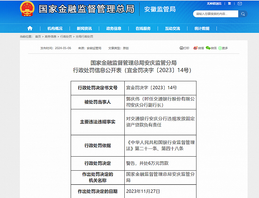Click table header cell 被处罚当事人

tap(98, 102)
